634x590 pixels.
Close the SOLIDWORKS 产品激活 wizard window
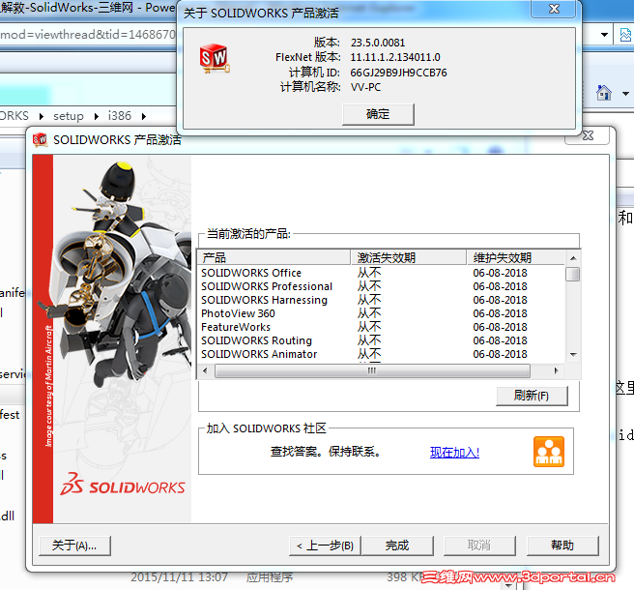(x=589, y=136)
